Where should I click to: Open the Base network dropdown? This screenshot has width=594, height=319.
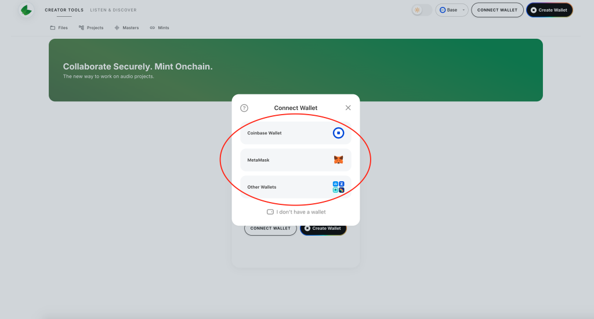click(451, 10)
